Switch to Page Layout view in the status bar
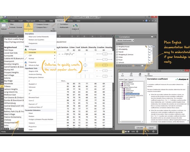The height and width of the screenshot is (152, 190). [x=126, y=132]
